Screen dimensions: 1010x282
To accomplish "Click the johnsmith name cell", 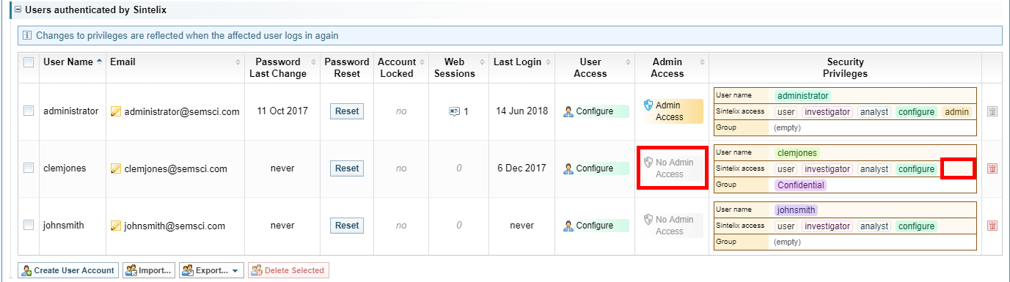I will pyautogui.click(x=65, y=226).
